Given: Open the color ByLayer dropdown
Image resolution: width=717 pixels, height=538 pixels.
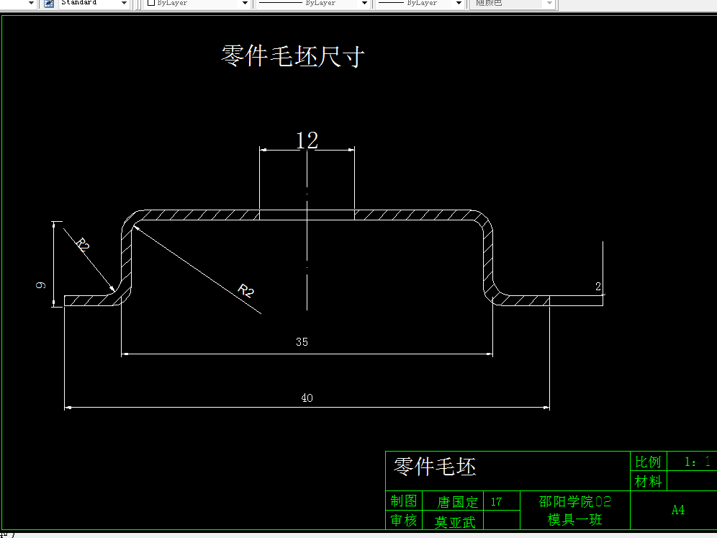Looking at the screenshot, I should [x=244, y=4].
